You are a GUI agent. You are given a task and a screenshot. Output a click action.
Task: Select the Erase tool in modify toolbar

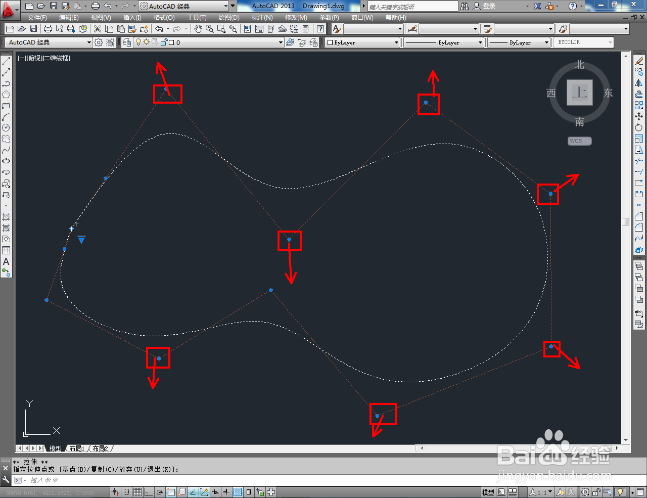pyautogui.click(x=639, y=61)
